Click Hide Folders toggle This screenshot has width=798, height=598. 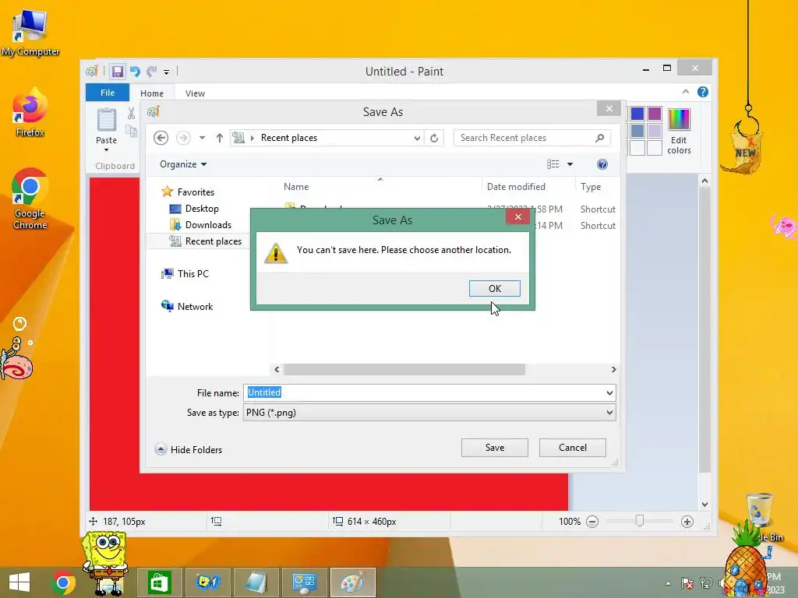(x=189, y=449)
